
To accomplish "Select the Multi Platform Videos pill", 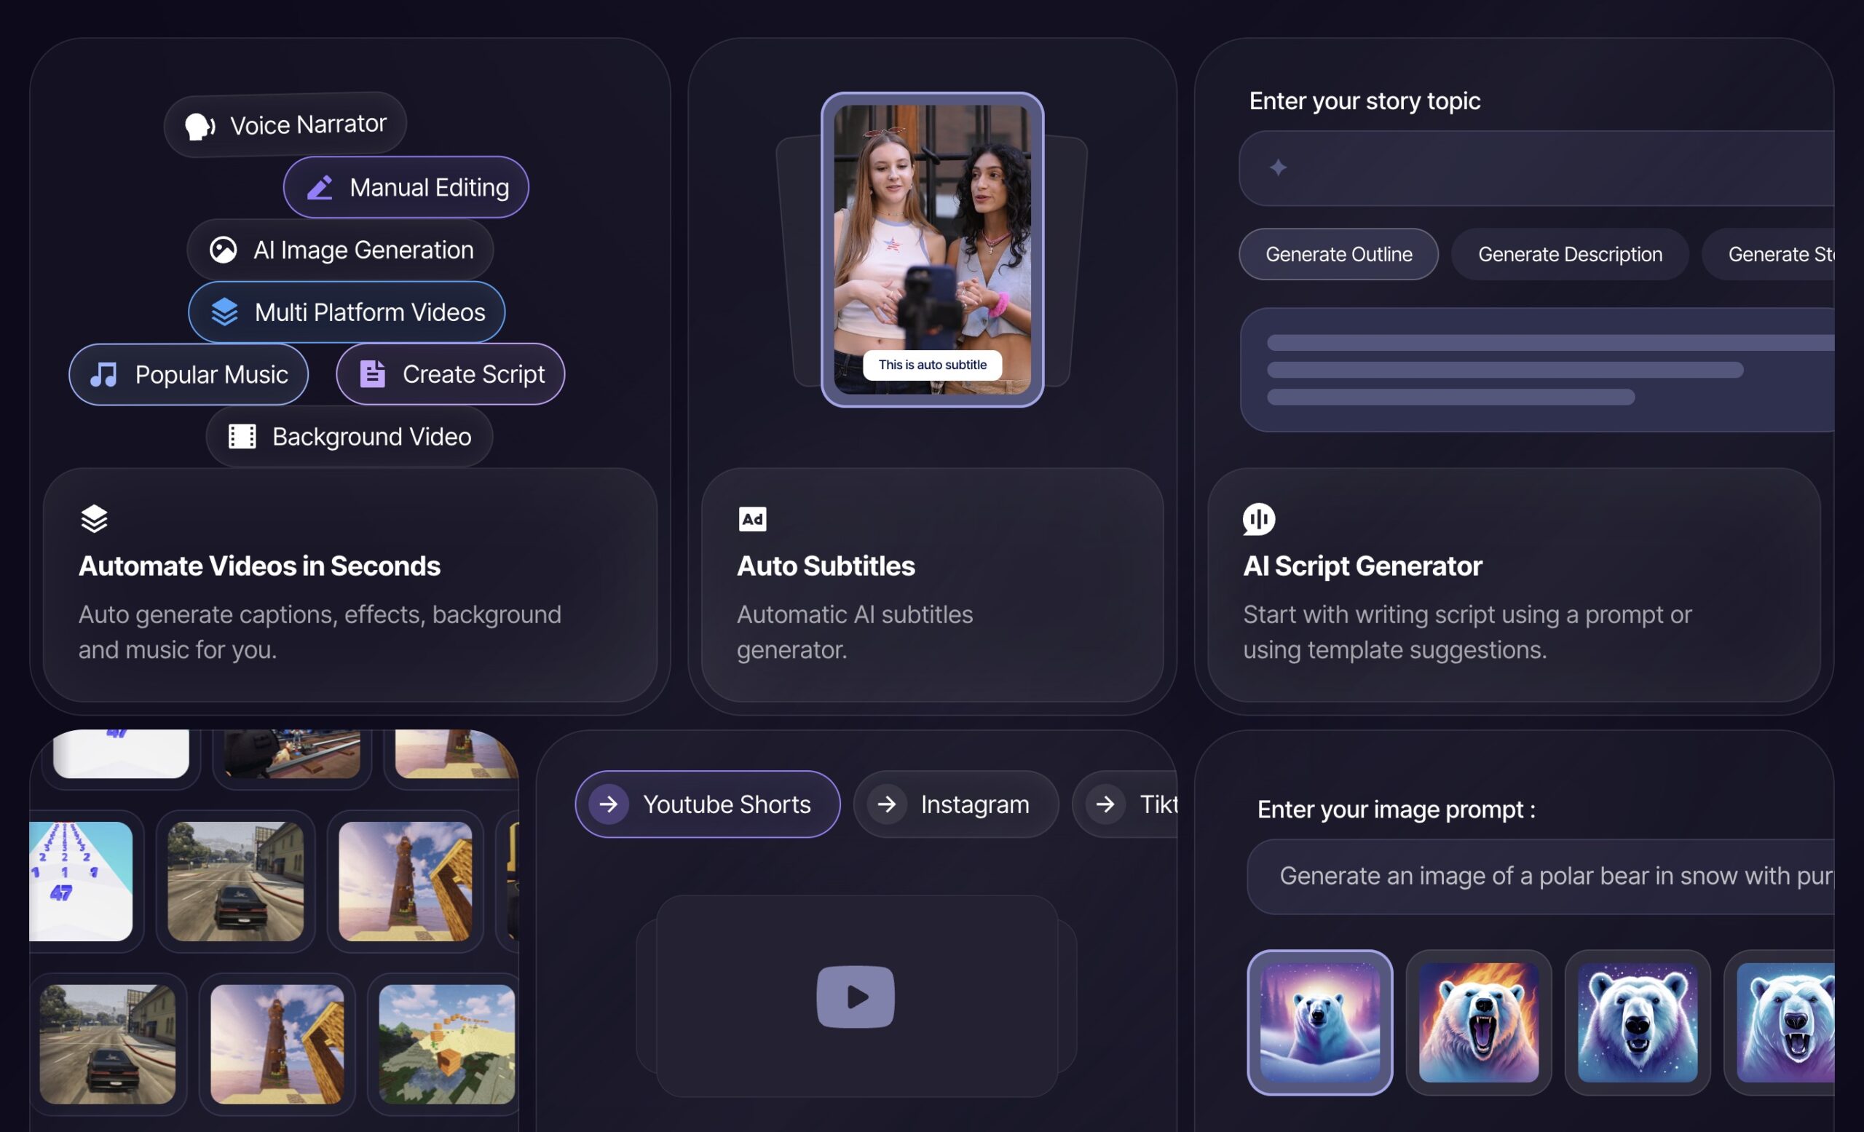I will click(347, 312).
